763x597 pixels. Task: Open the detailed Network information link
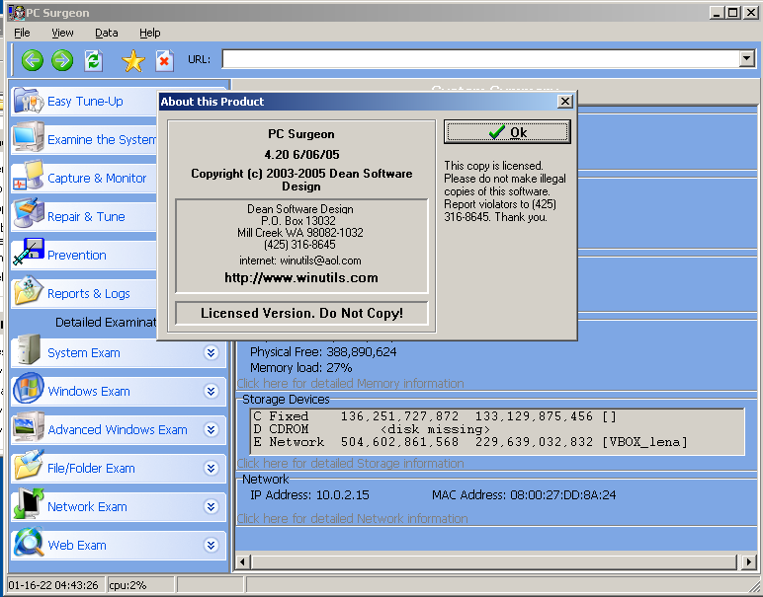point(352,518)
